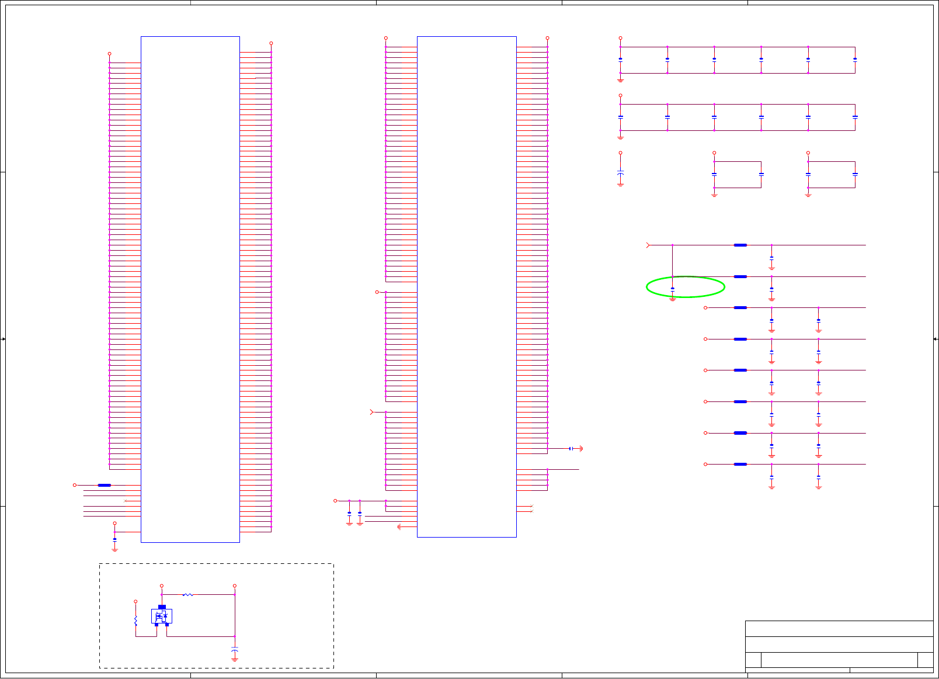This screenshot has height=679, width=939.
Task: Click the title block at the sheet's bottom right
Action: tap(839, 647)
